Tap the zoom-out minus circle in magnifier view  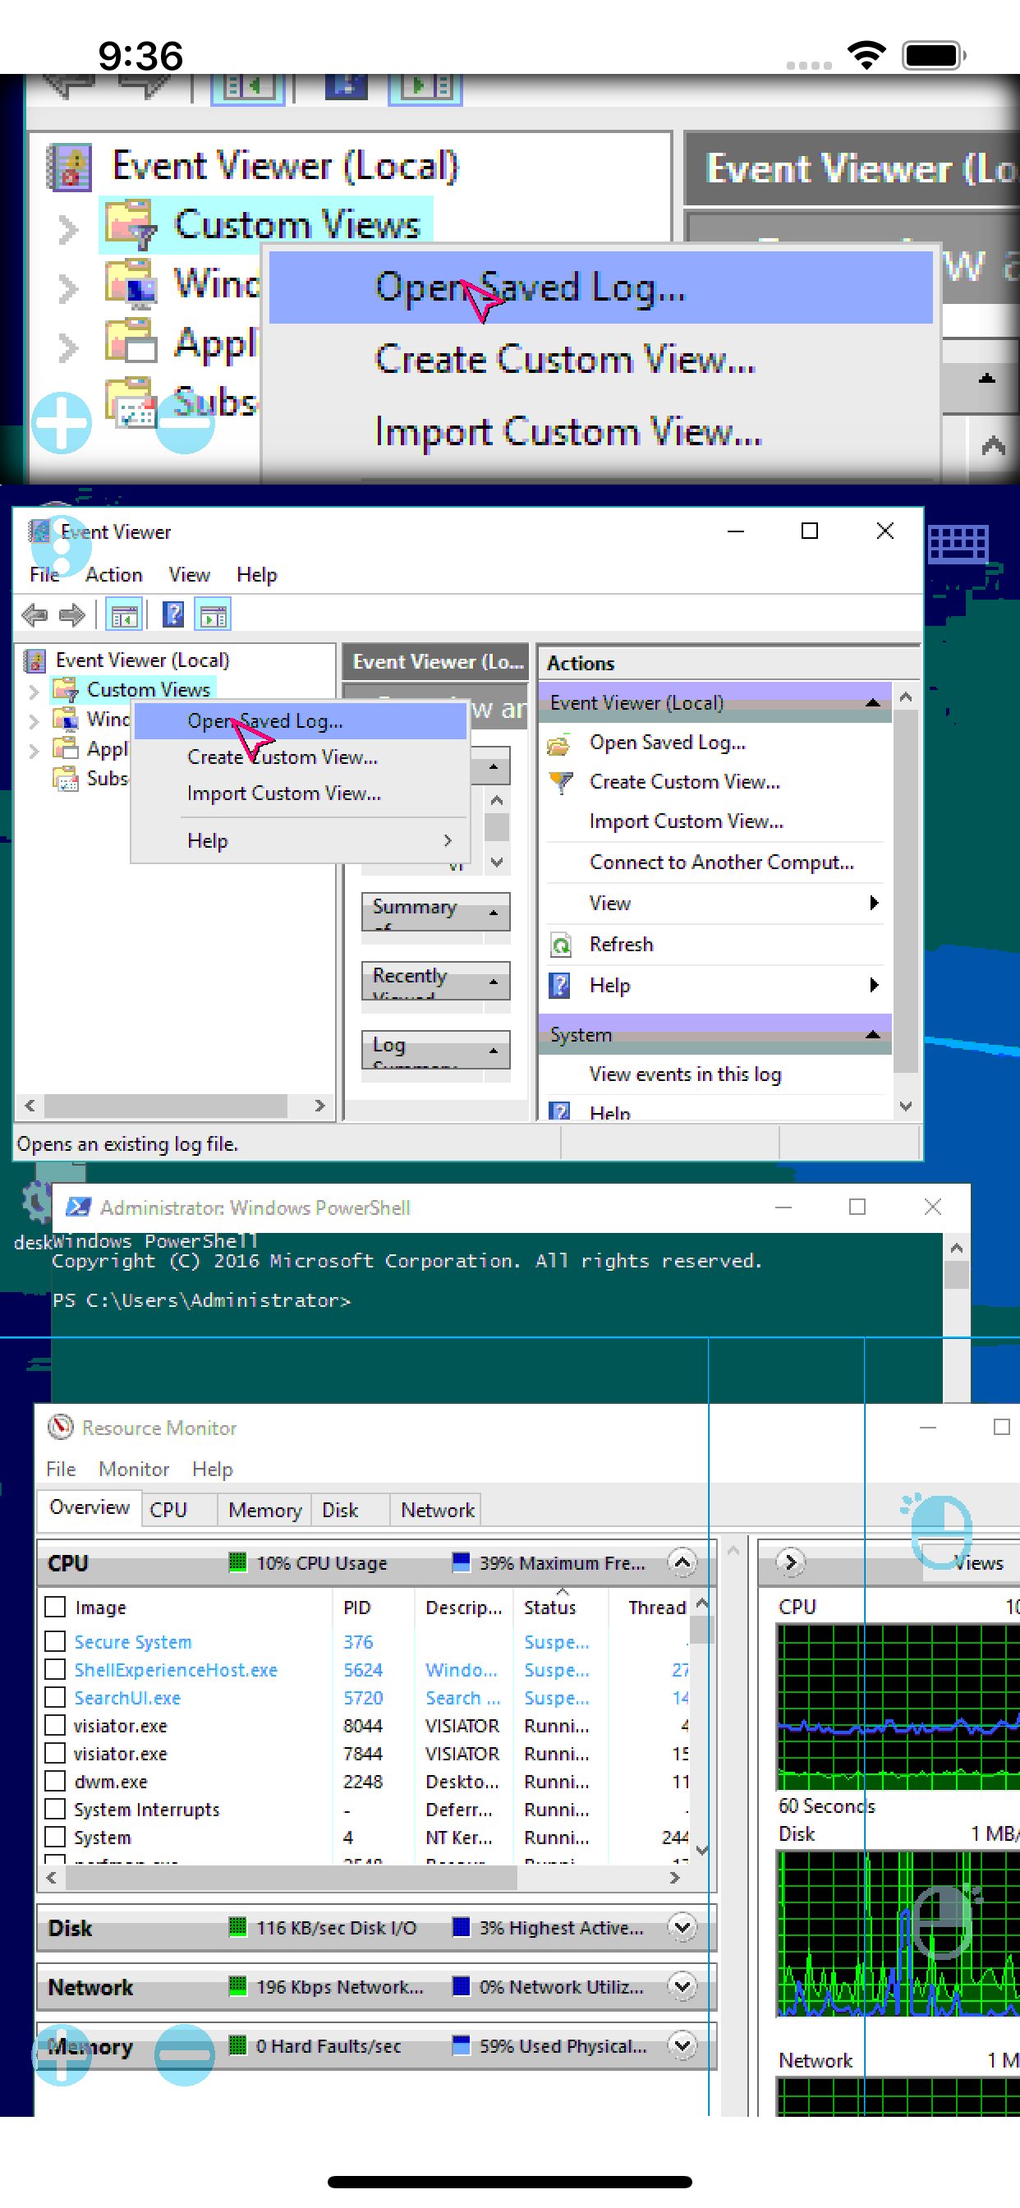(184, 423)
